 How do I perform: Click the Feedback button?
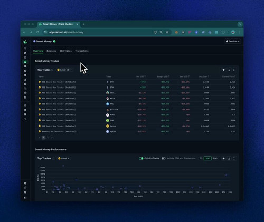232,41
